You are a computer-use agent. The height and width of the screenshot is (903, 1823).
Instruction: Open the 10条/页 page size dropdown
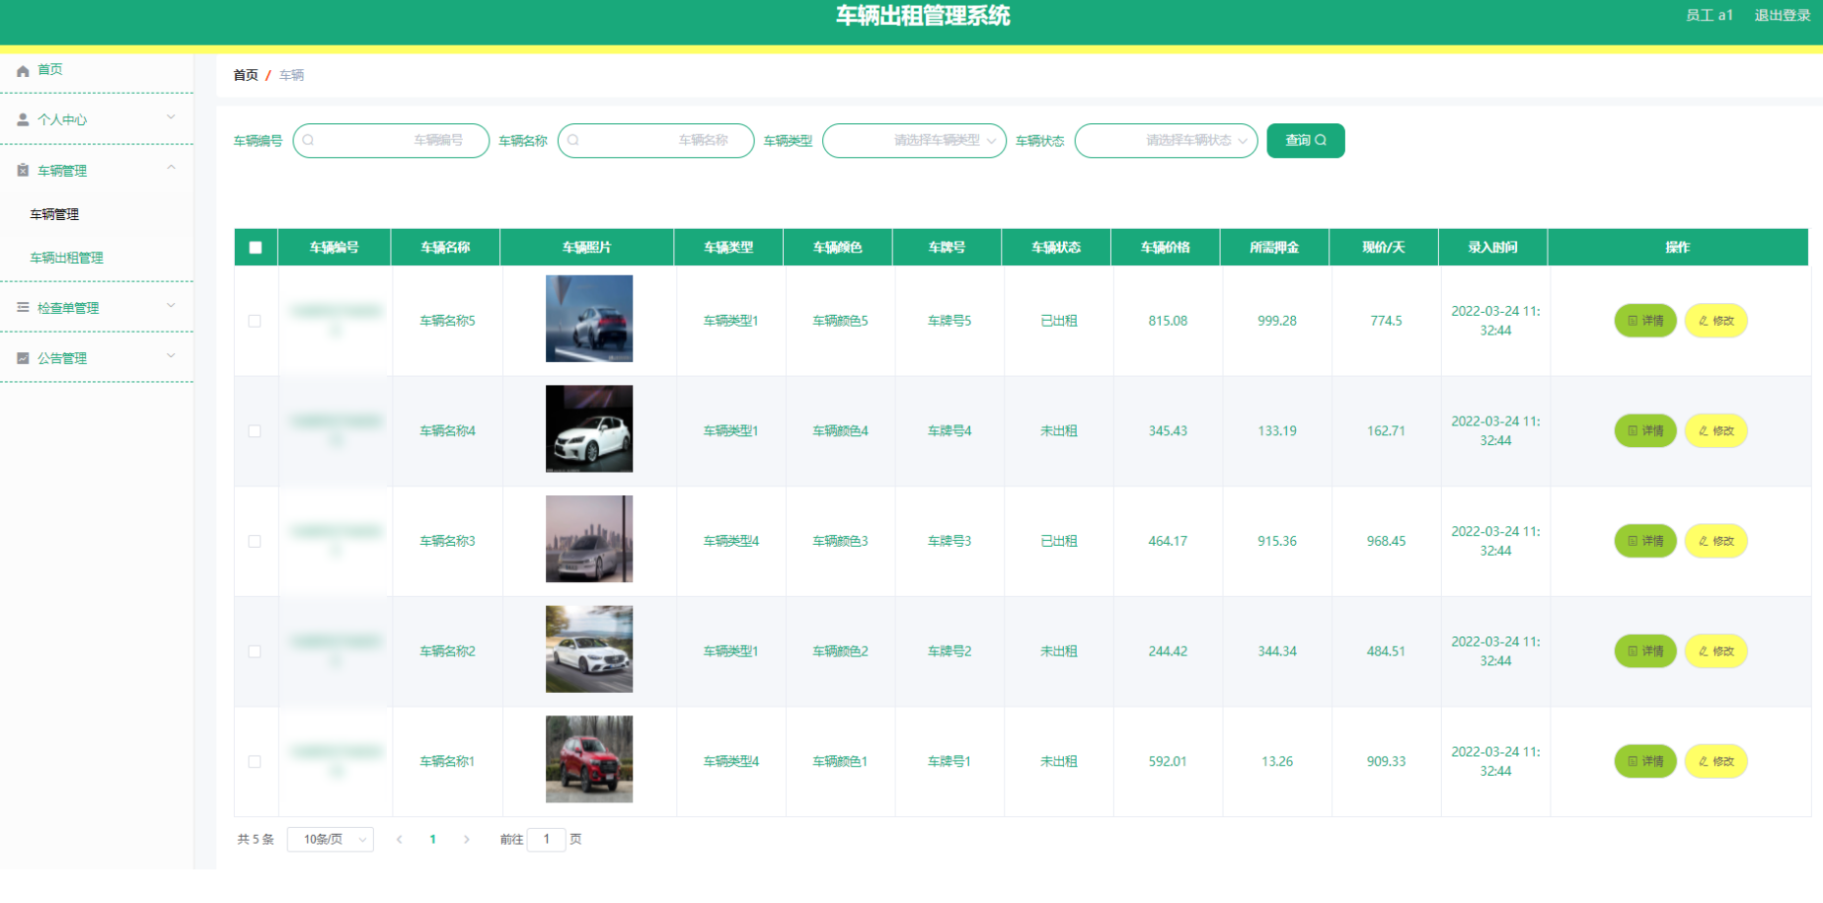(x=331, y=840)
